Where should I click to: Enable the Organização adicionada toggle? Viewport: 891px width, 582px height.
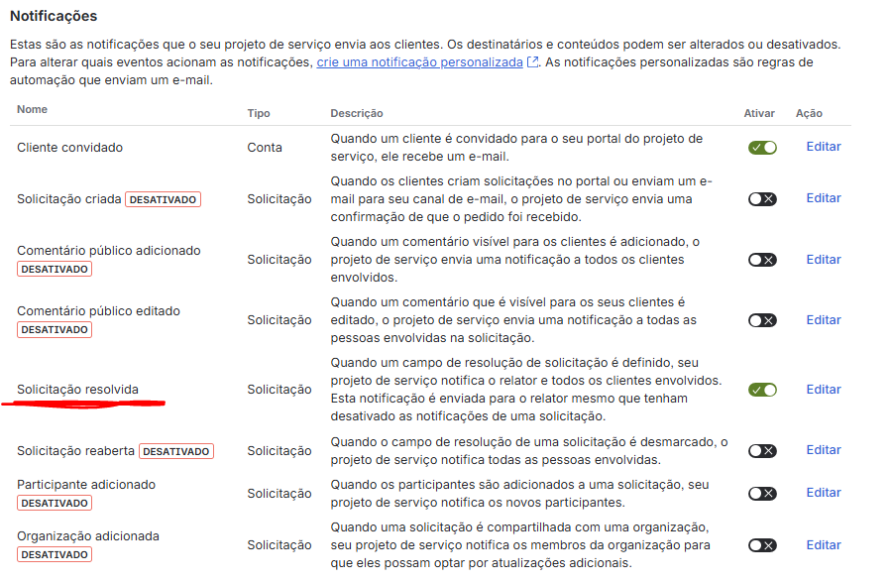click(762, 545)
